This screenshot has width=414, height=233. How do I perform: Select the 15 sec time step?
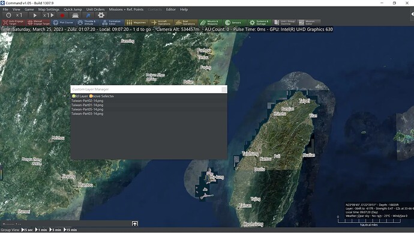[27, 230]
